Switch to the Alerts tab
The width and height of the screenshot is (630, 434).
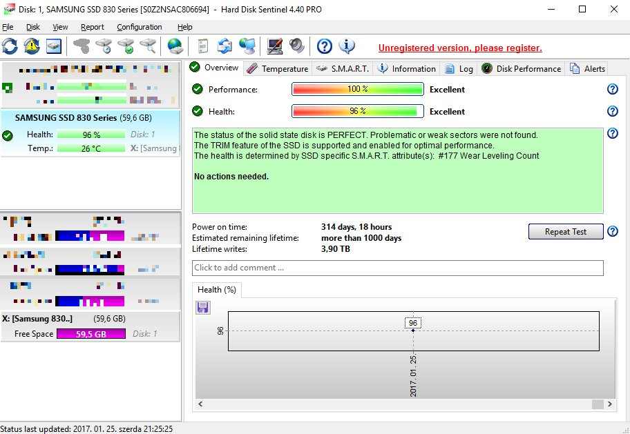tap(587, 68)
